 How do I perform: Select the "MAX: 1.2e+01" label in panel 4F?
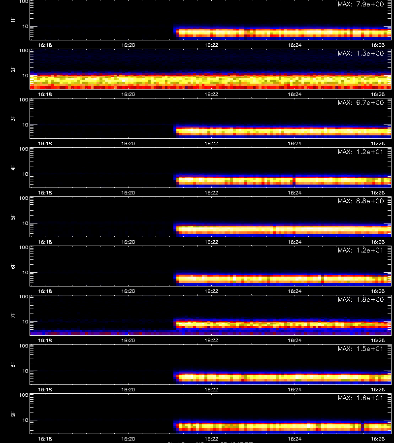(361, 152)
